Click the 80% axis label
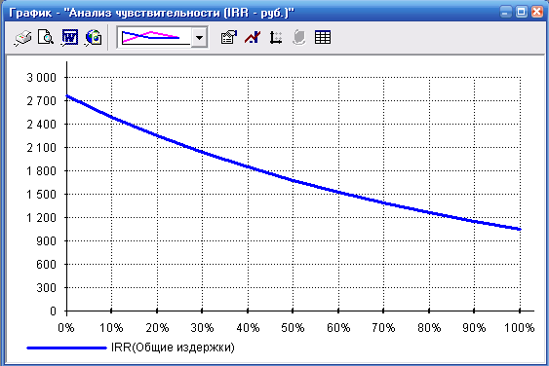 coord(429,327)
